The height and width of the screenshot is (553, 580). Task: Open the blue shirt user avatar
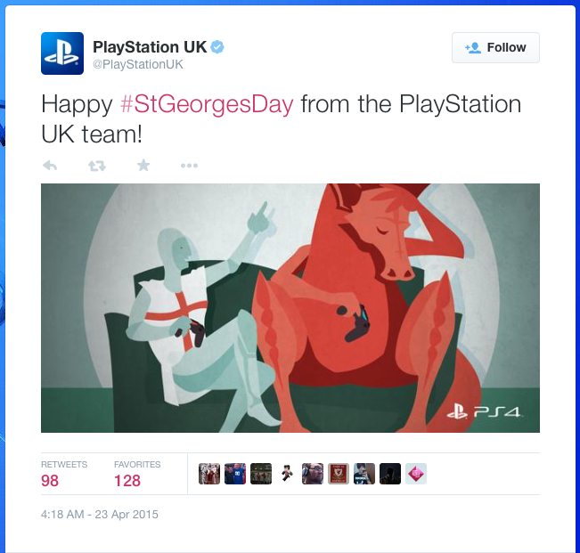pyautogui.click(x=235, y=474)
